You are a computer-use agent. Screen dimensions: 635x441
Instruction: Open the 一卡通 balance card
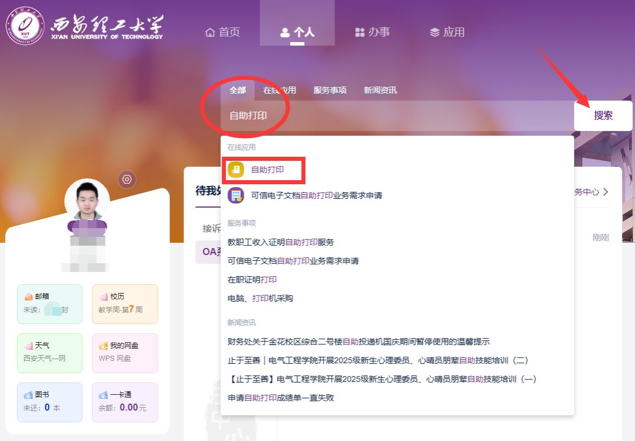pyautogui.click(x=125, y=402)
